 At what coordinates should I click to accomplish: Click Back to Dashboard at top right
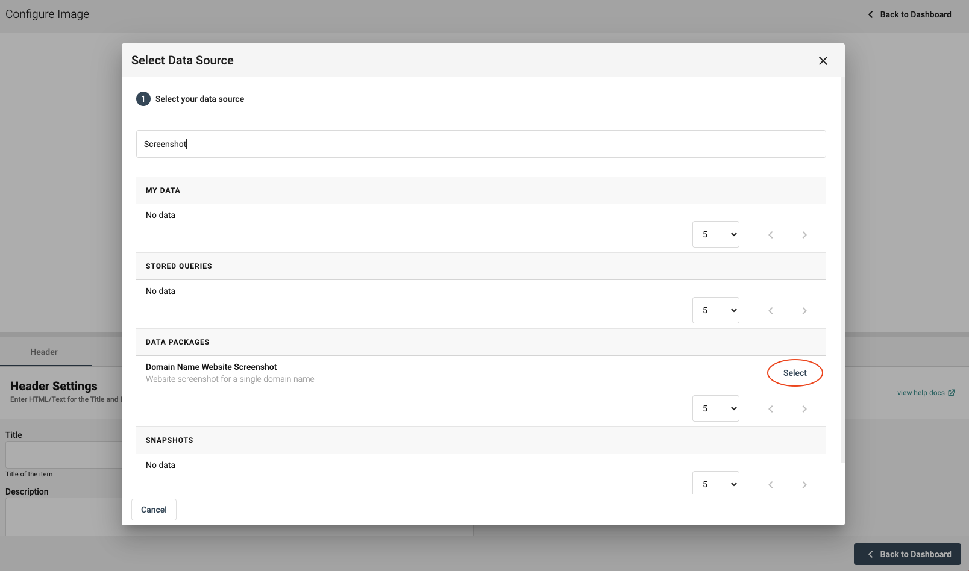coord(909,14)
